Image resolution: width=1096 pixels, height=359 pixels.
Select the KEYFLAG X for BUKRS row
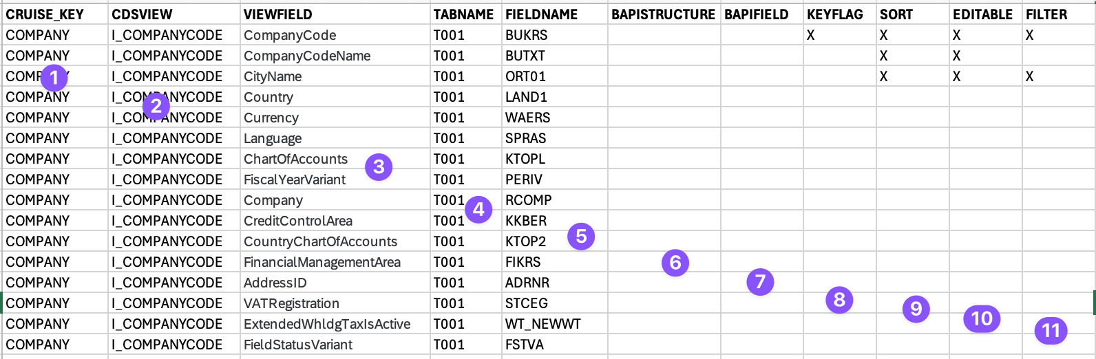(810, 35)
